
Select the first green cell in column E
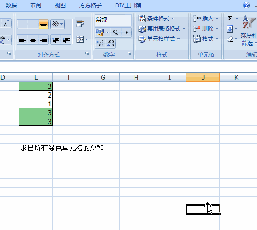[x=36, y=86]
